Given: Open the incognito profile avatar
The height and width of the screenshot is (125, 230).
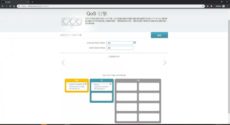Looking at the screenshot, I should [224, 6].
